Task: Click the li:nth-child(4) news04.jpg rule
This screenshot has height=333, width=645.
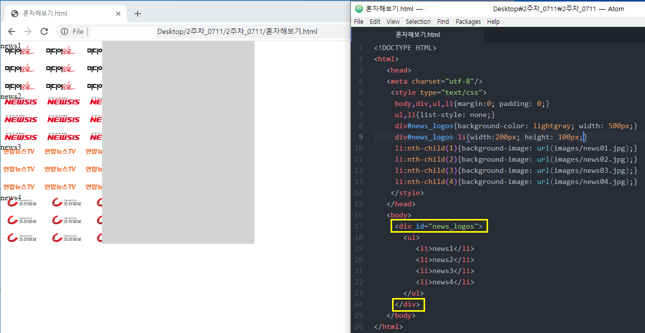Action: point(516,181)
